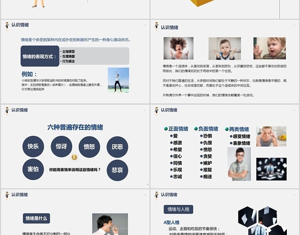This screenshot has height=235, width=300.
Task: Click the 信心 list item
Action: coord(176,156)
